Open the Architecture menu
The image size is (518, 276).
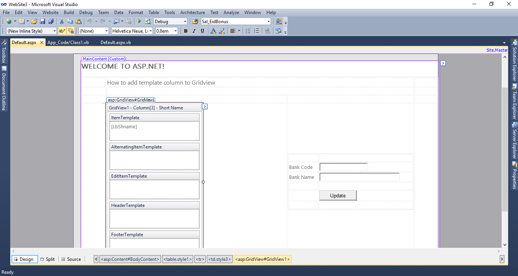point(192,12)
